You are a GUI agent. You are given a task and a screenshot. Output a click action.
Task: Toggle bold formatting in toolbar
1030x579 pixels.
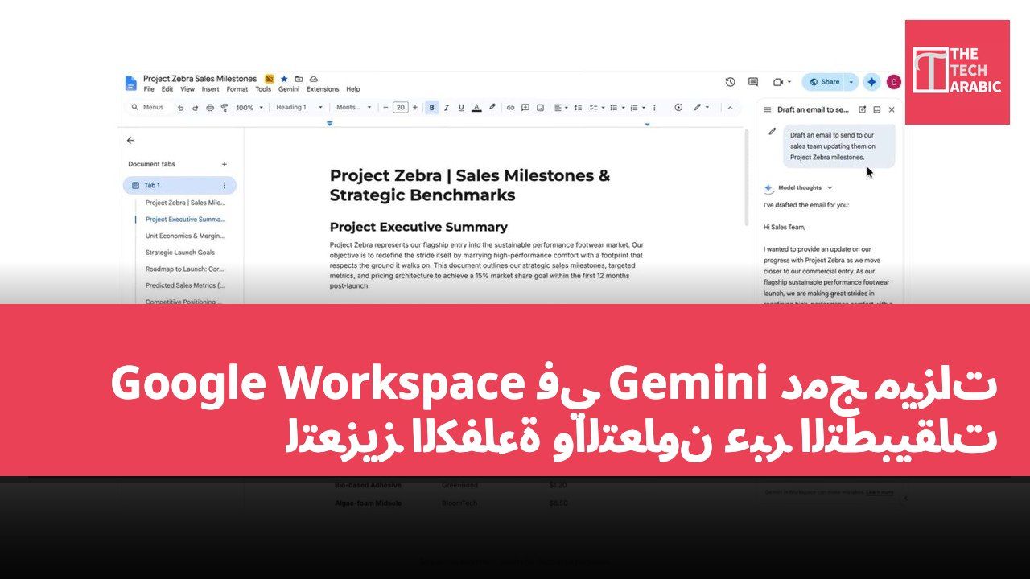tap(432, 107)
